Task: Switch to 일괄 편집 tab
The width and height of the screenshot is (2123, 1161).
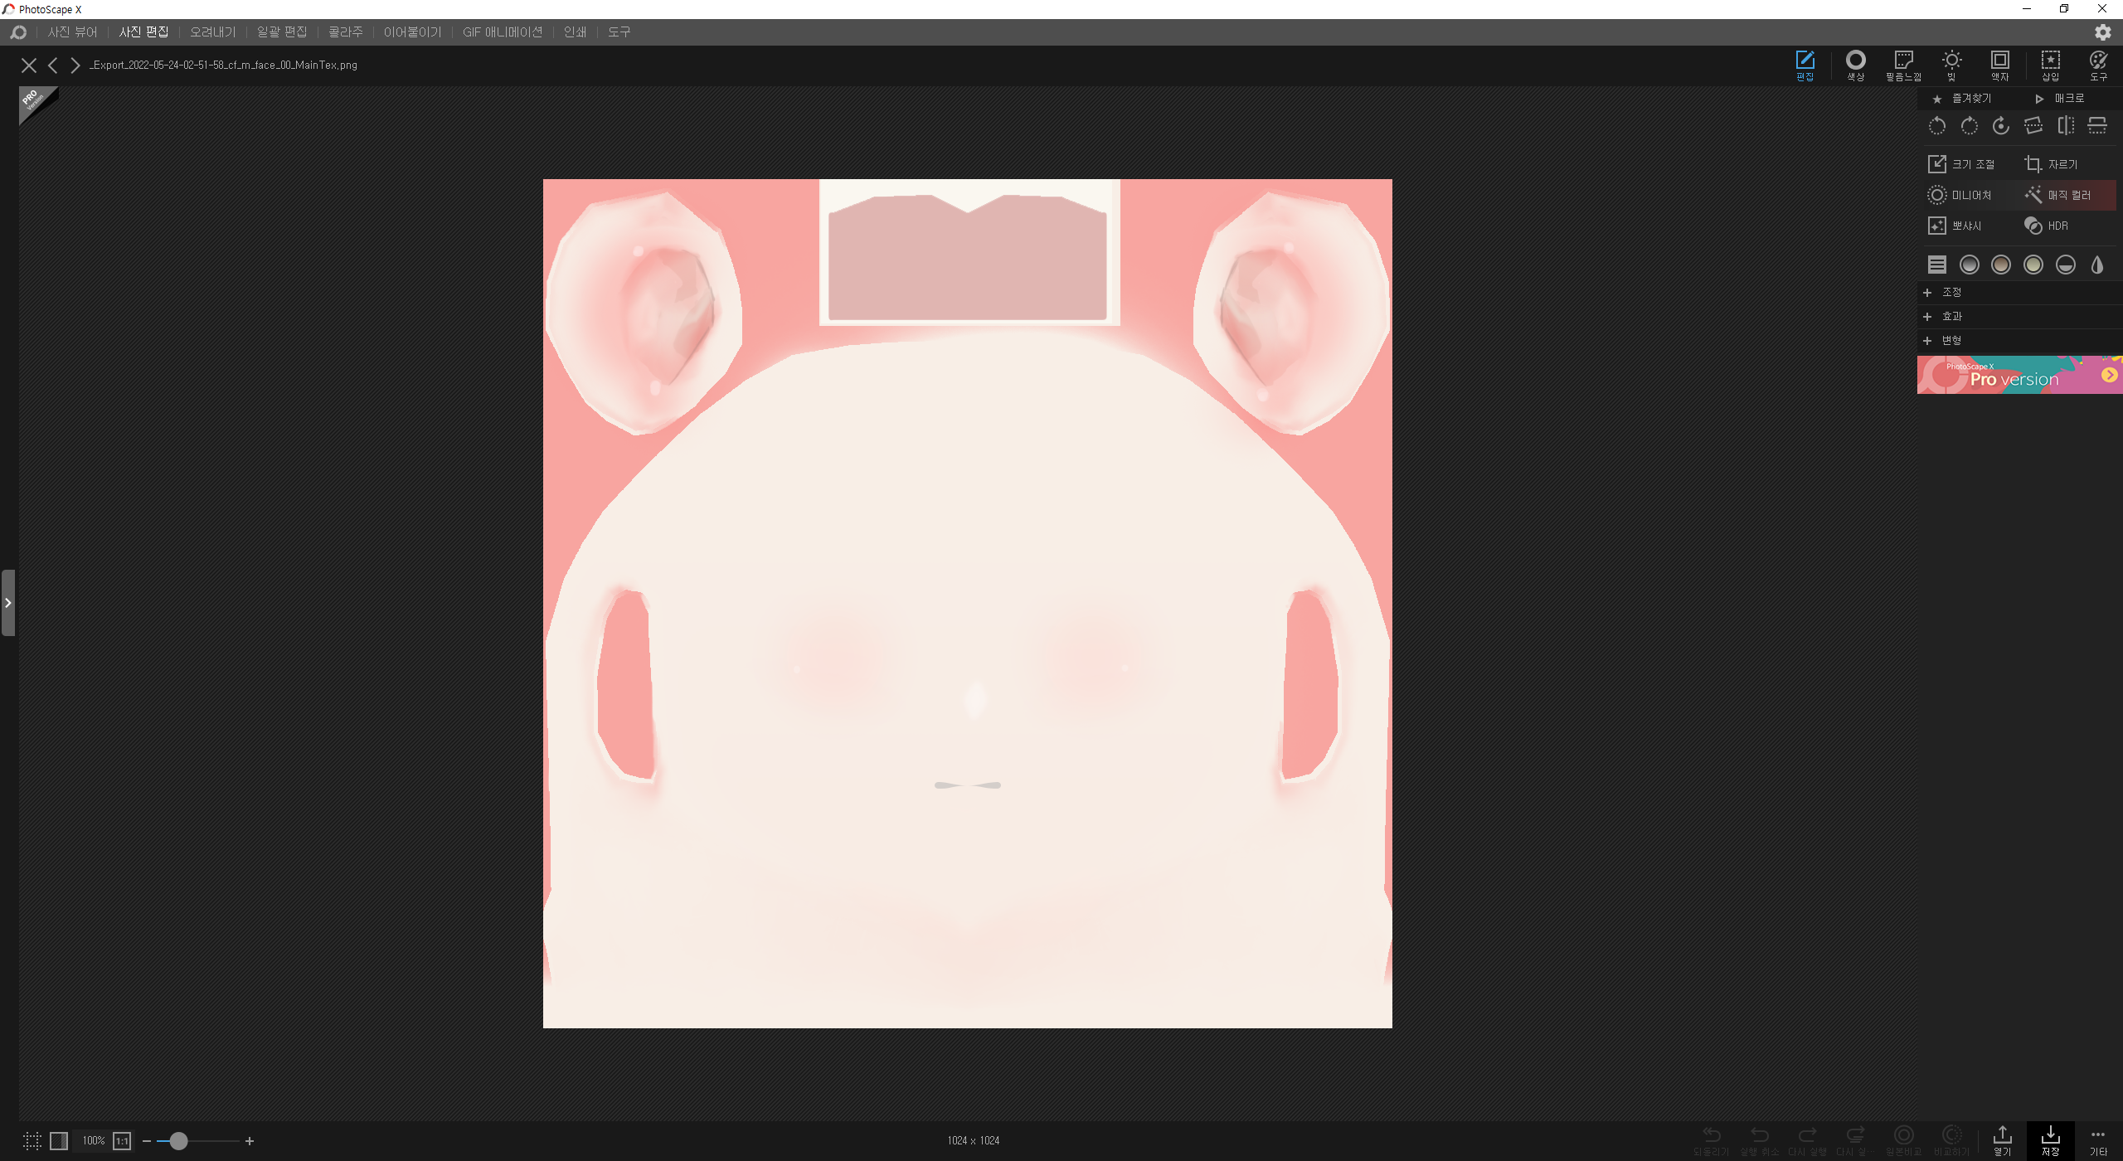Action: point(282,32)
